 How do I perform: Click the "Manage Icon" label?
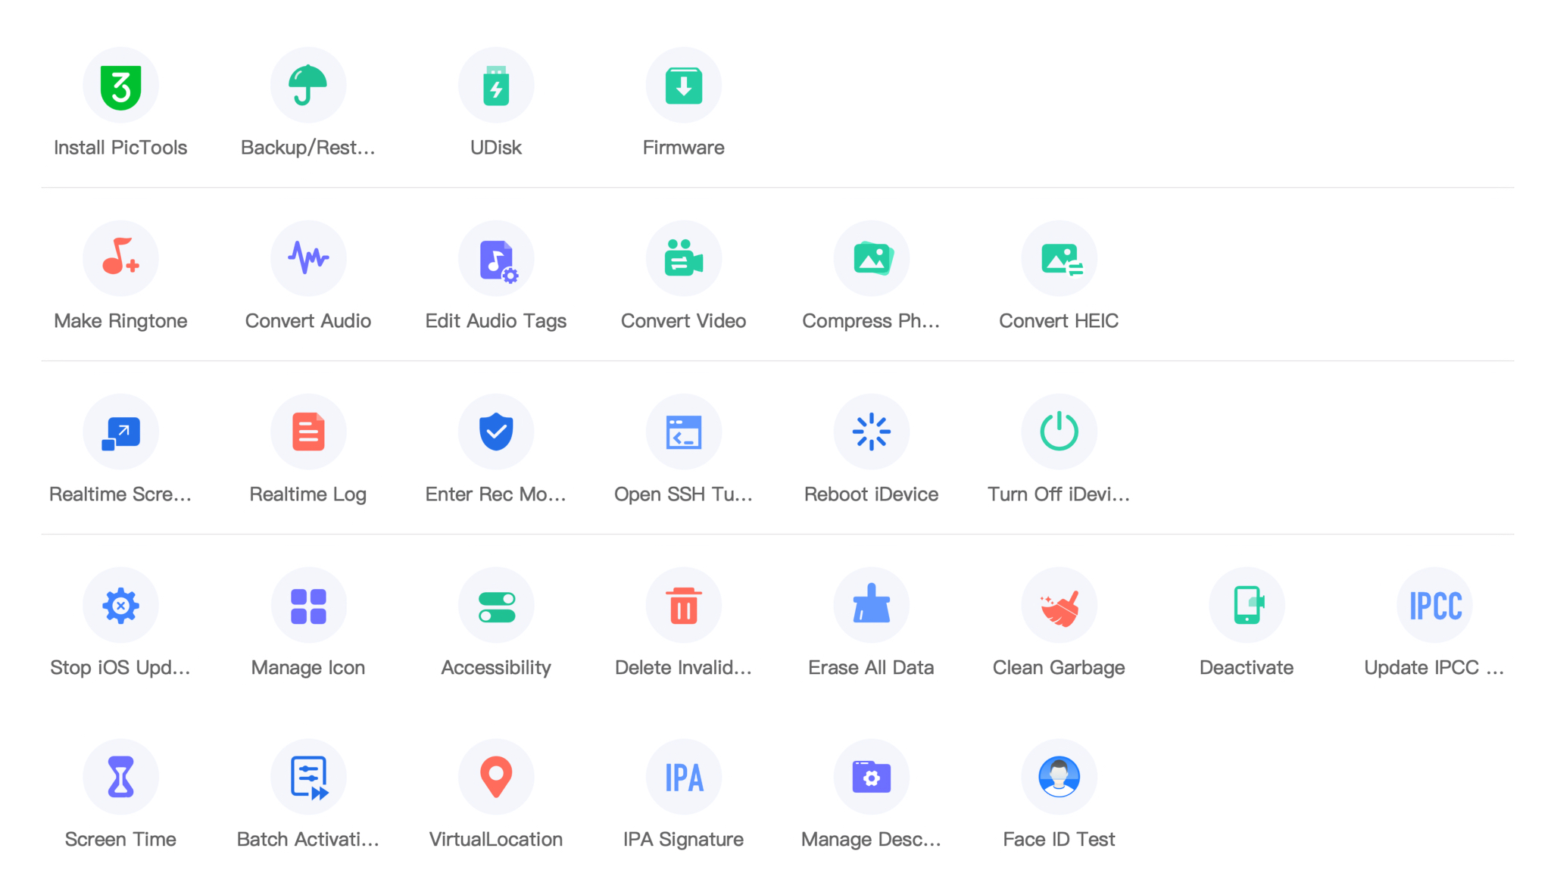pyautogui.click(x=308, y=668)
